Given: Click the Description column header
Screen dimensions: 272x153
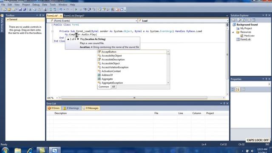Looking at the screenshot, I should point(60,113).
